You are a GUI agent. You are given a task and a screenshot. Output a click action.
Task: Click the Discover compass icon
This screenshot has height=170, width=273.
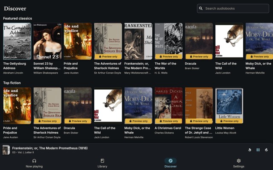pos(171,161)
